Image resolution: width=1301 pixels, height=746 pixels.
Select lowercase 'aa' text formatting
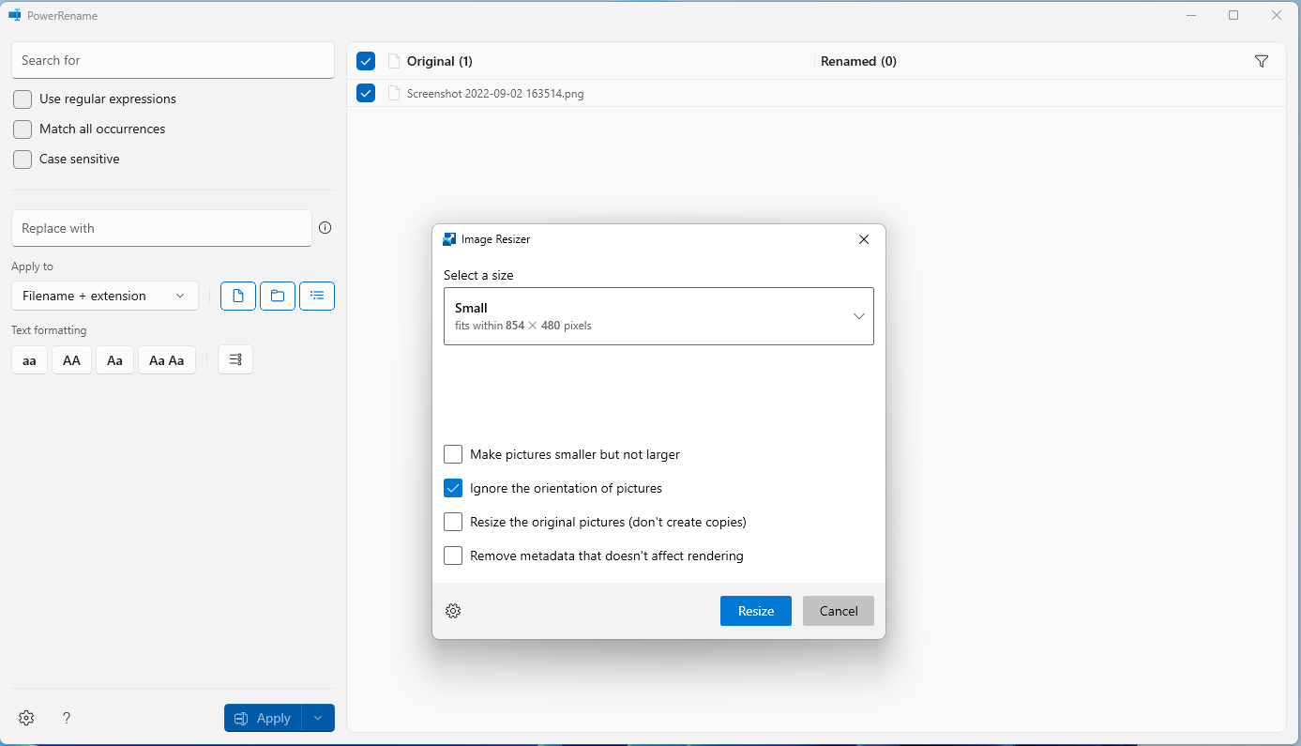click(29, 360)
